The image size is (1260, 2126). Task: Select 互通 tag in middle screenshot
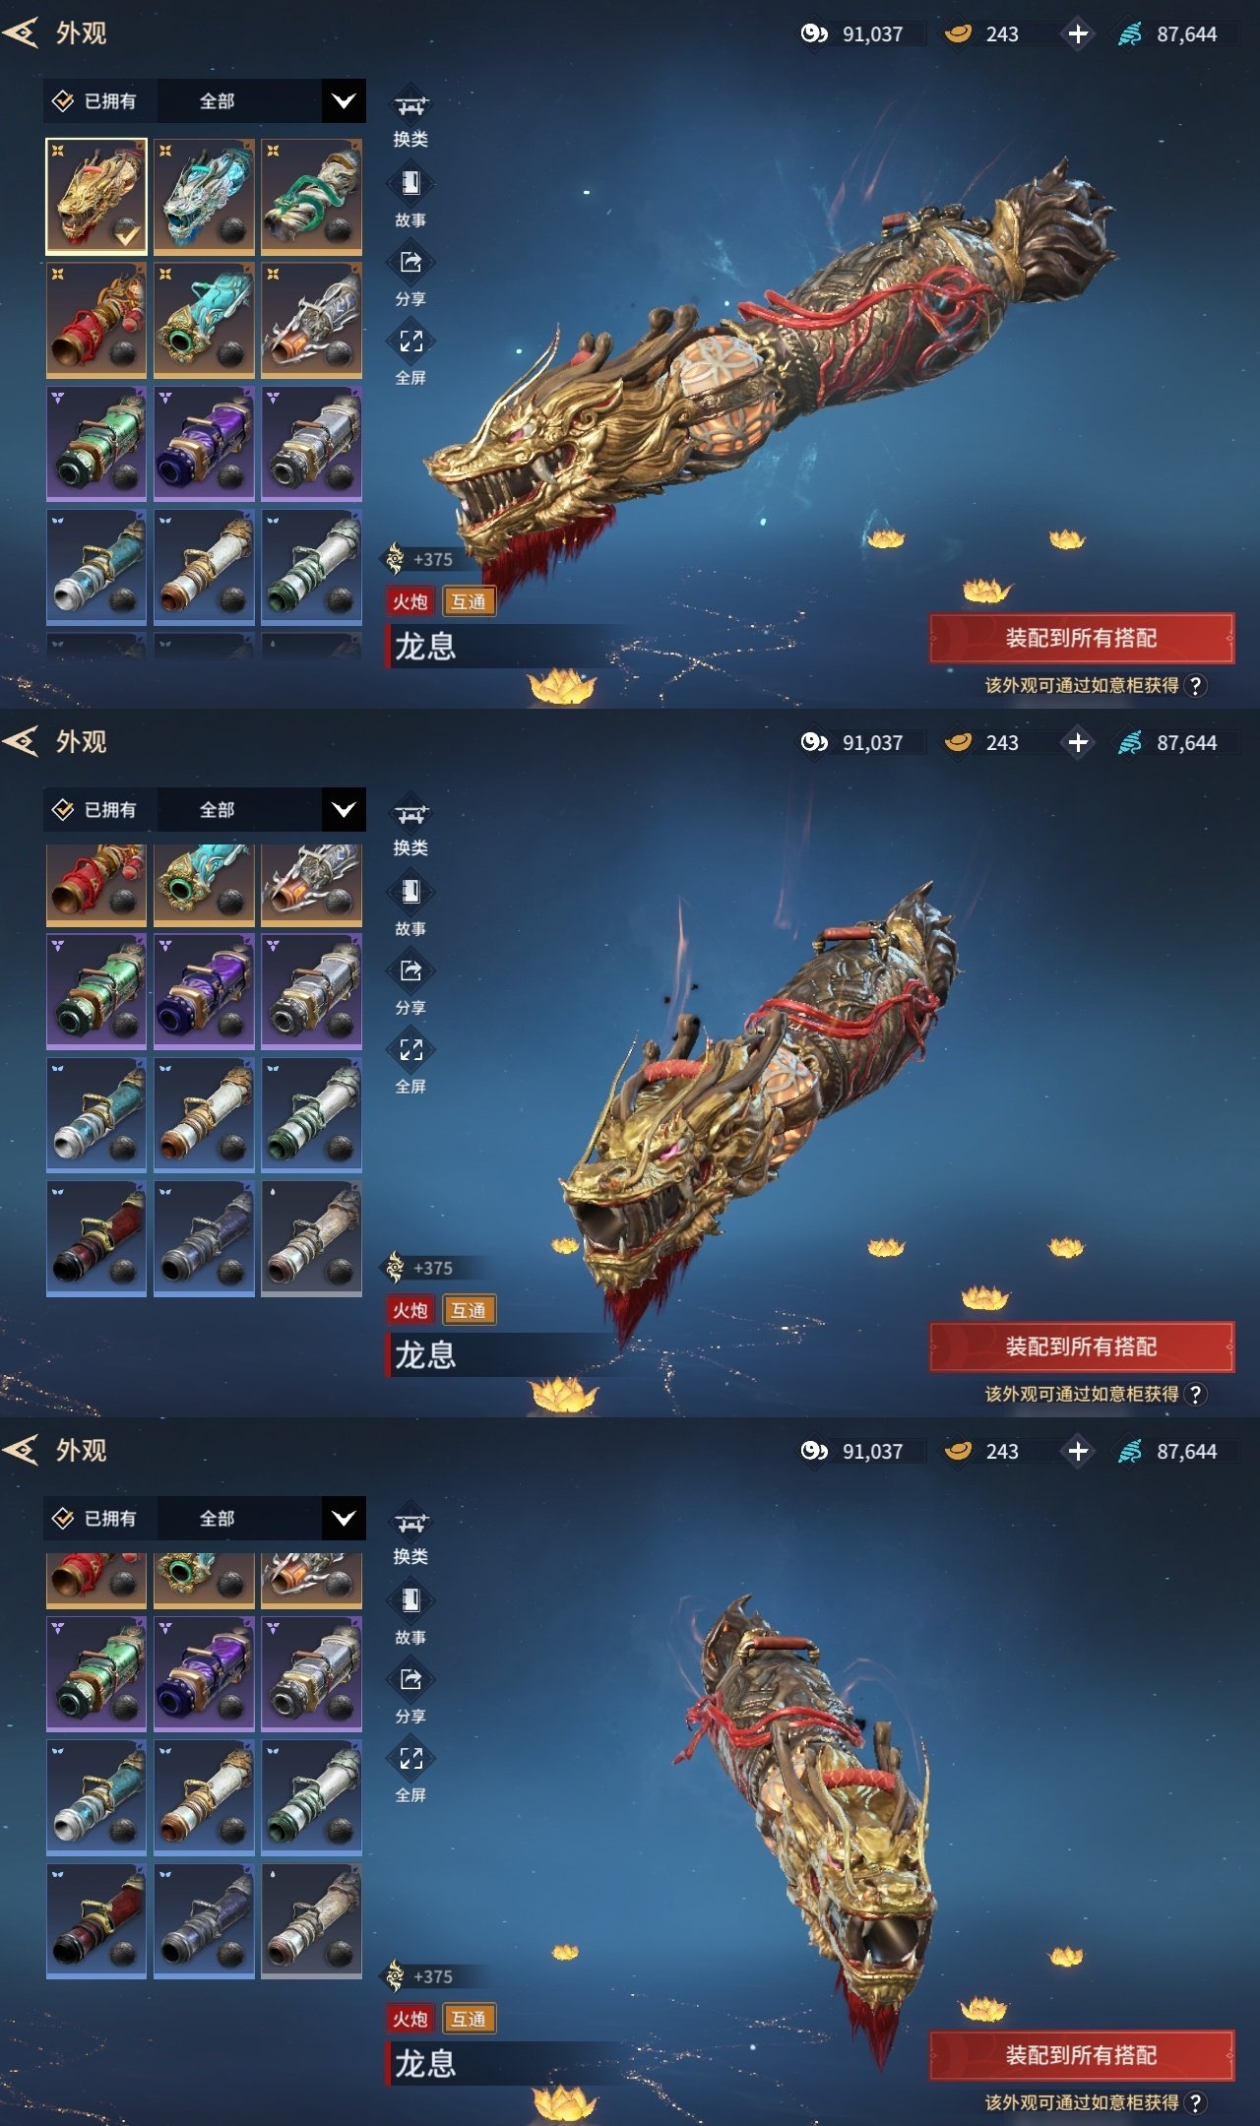coord(469,1310)
